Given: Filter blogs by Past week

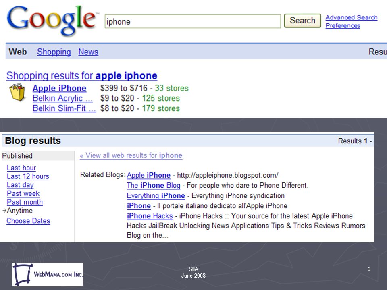Looking at the screenshot, I should 23,194.
